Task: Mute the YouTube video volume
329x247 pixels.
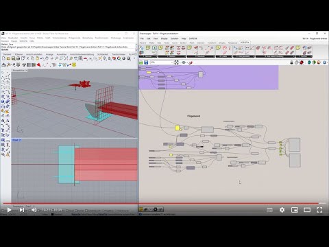Action: [x=34, y=210]
